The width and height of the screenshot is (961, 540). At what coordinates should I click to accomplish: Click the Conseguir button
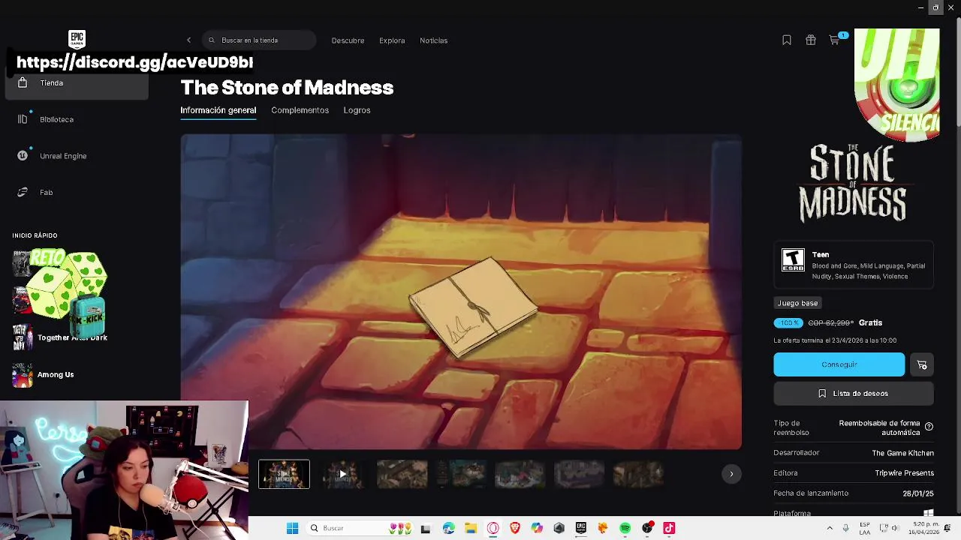pos(839,364)
